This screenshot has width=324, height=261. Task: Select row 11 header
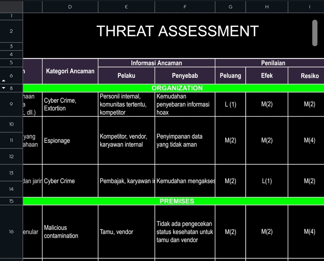11,140
